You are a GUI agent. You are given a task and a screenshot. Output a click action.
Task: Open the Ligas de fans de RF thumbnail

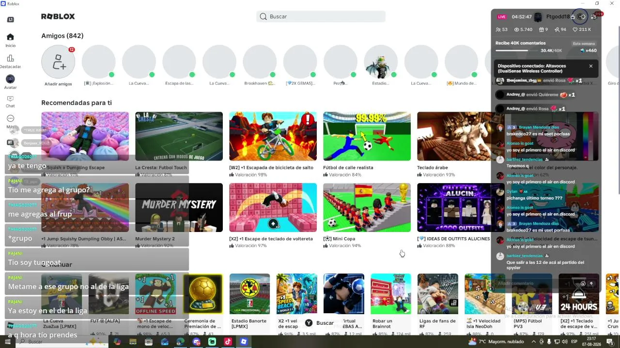pyautogui.click(x=438, y=294)
